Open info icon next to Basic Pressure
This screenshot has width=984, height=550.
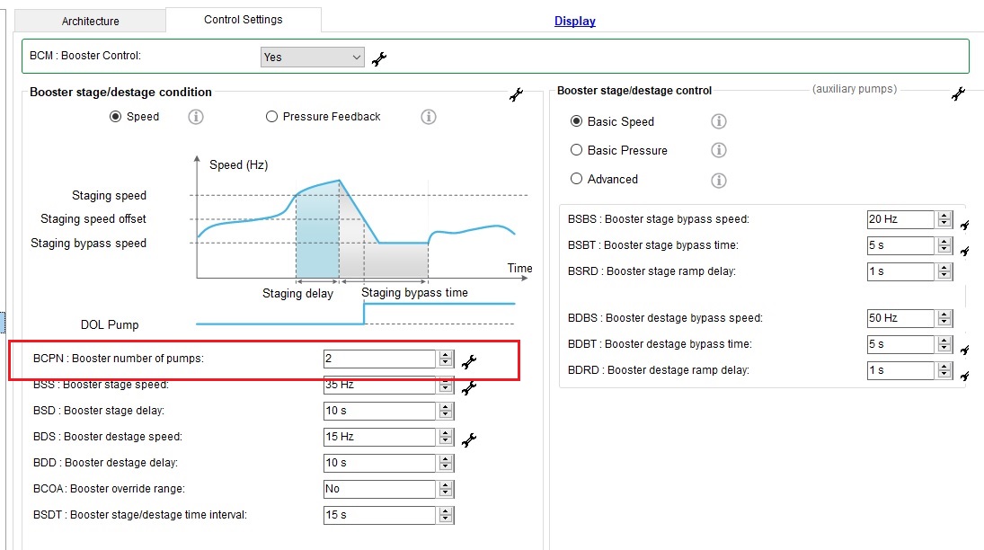pyautogui.click(x=719, y=150)
